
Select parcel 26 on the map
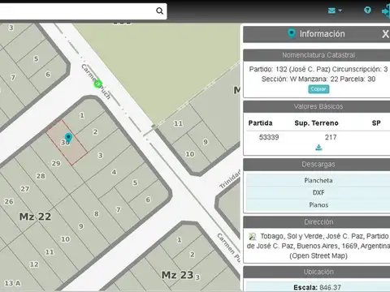point(9,201)
